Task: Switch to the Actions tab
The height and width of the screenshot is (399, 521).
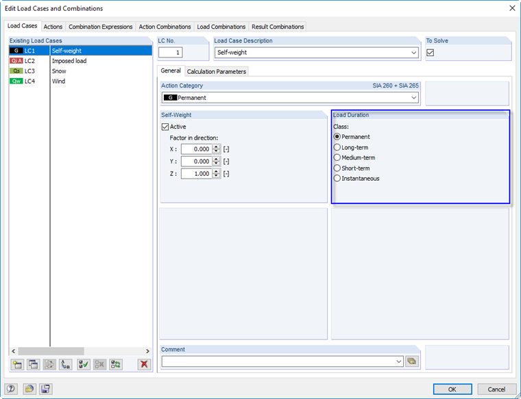Action: (53, 27)
